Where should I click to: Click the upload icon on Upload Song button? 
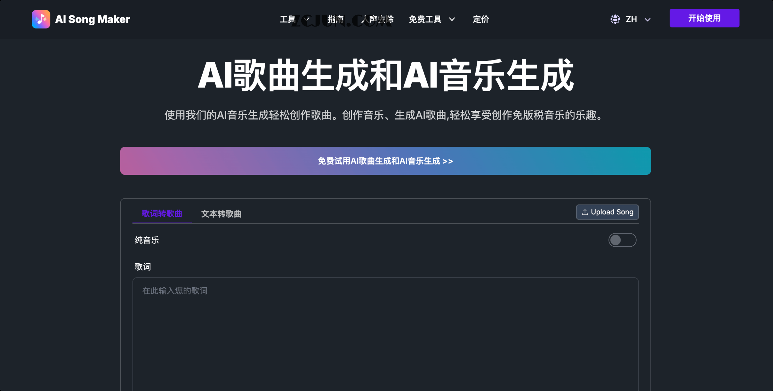(585, 212)
